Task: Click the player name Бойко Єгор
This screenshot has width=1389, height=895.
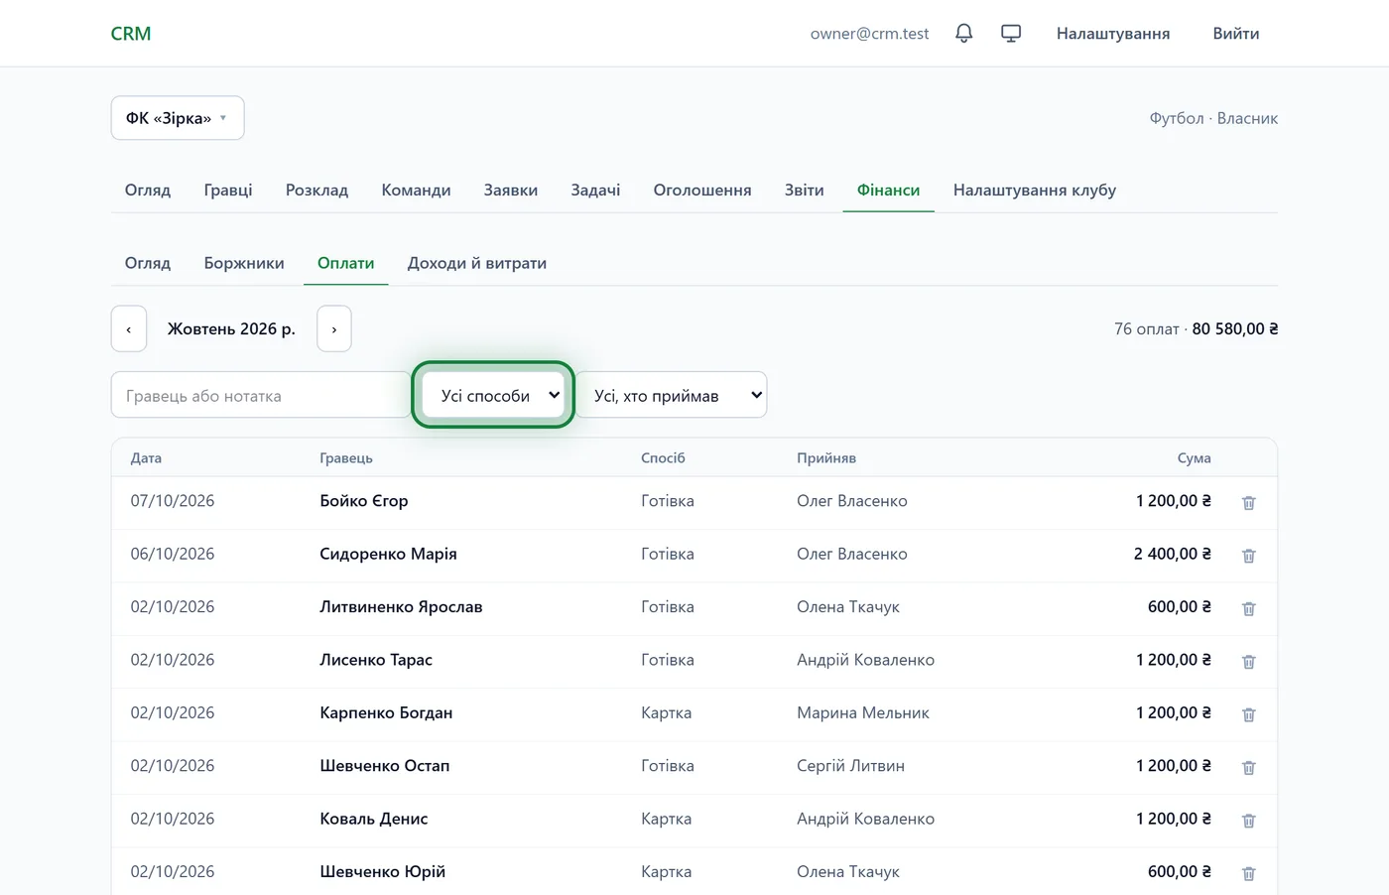Action: coord(364,501)
